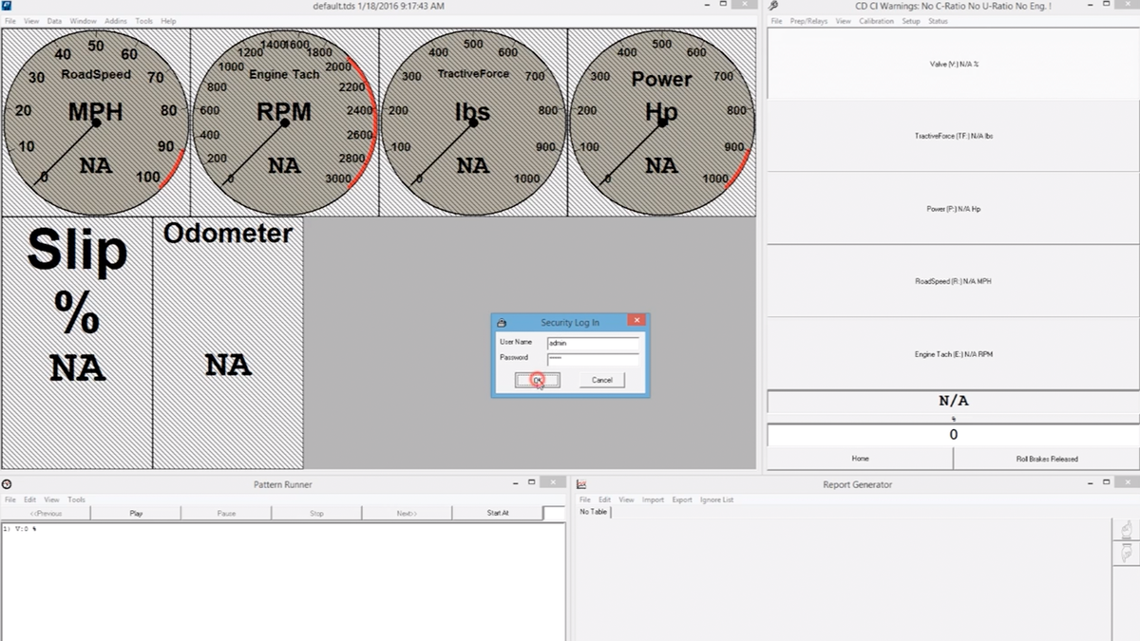Click the Slip % display panel
Image resolution: width=1140 pixels, height=641 pixels.
[77, 343]
